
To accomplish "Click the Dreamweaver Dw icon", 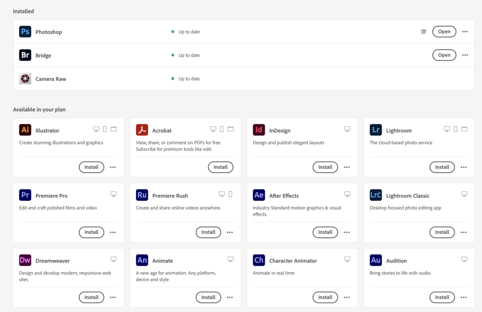I will (x=25, y=260).
